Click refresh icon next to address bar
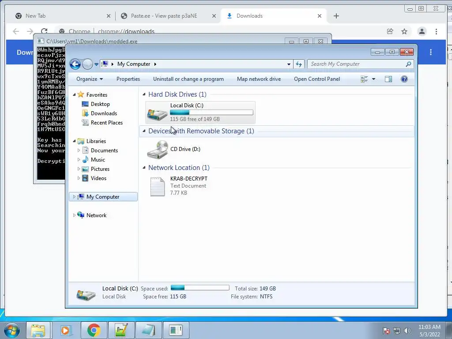 pyautogui.click(x=299, y=64)
